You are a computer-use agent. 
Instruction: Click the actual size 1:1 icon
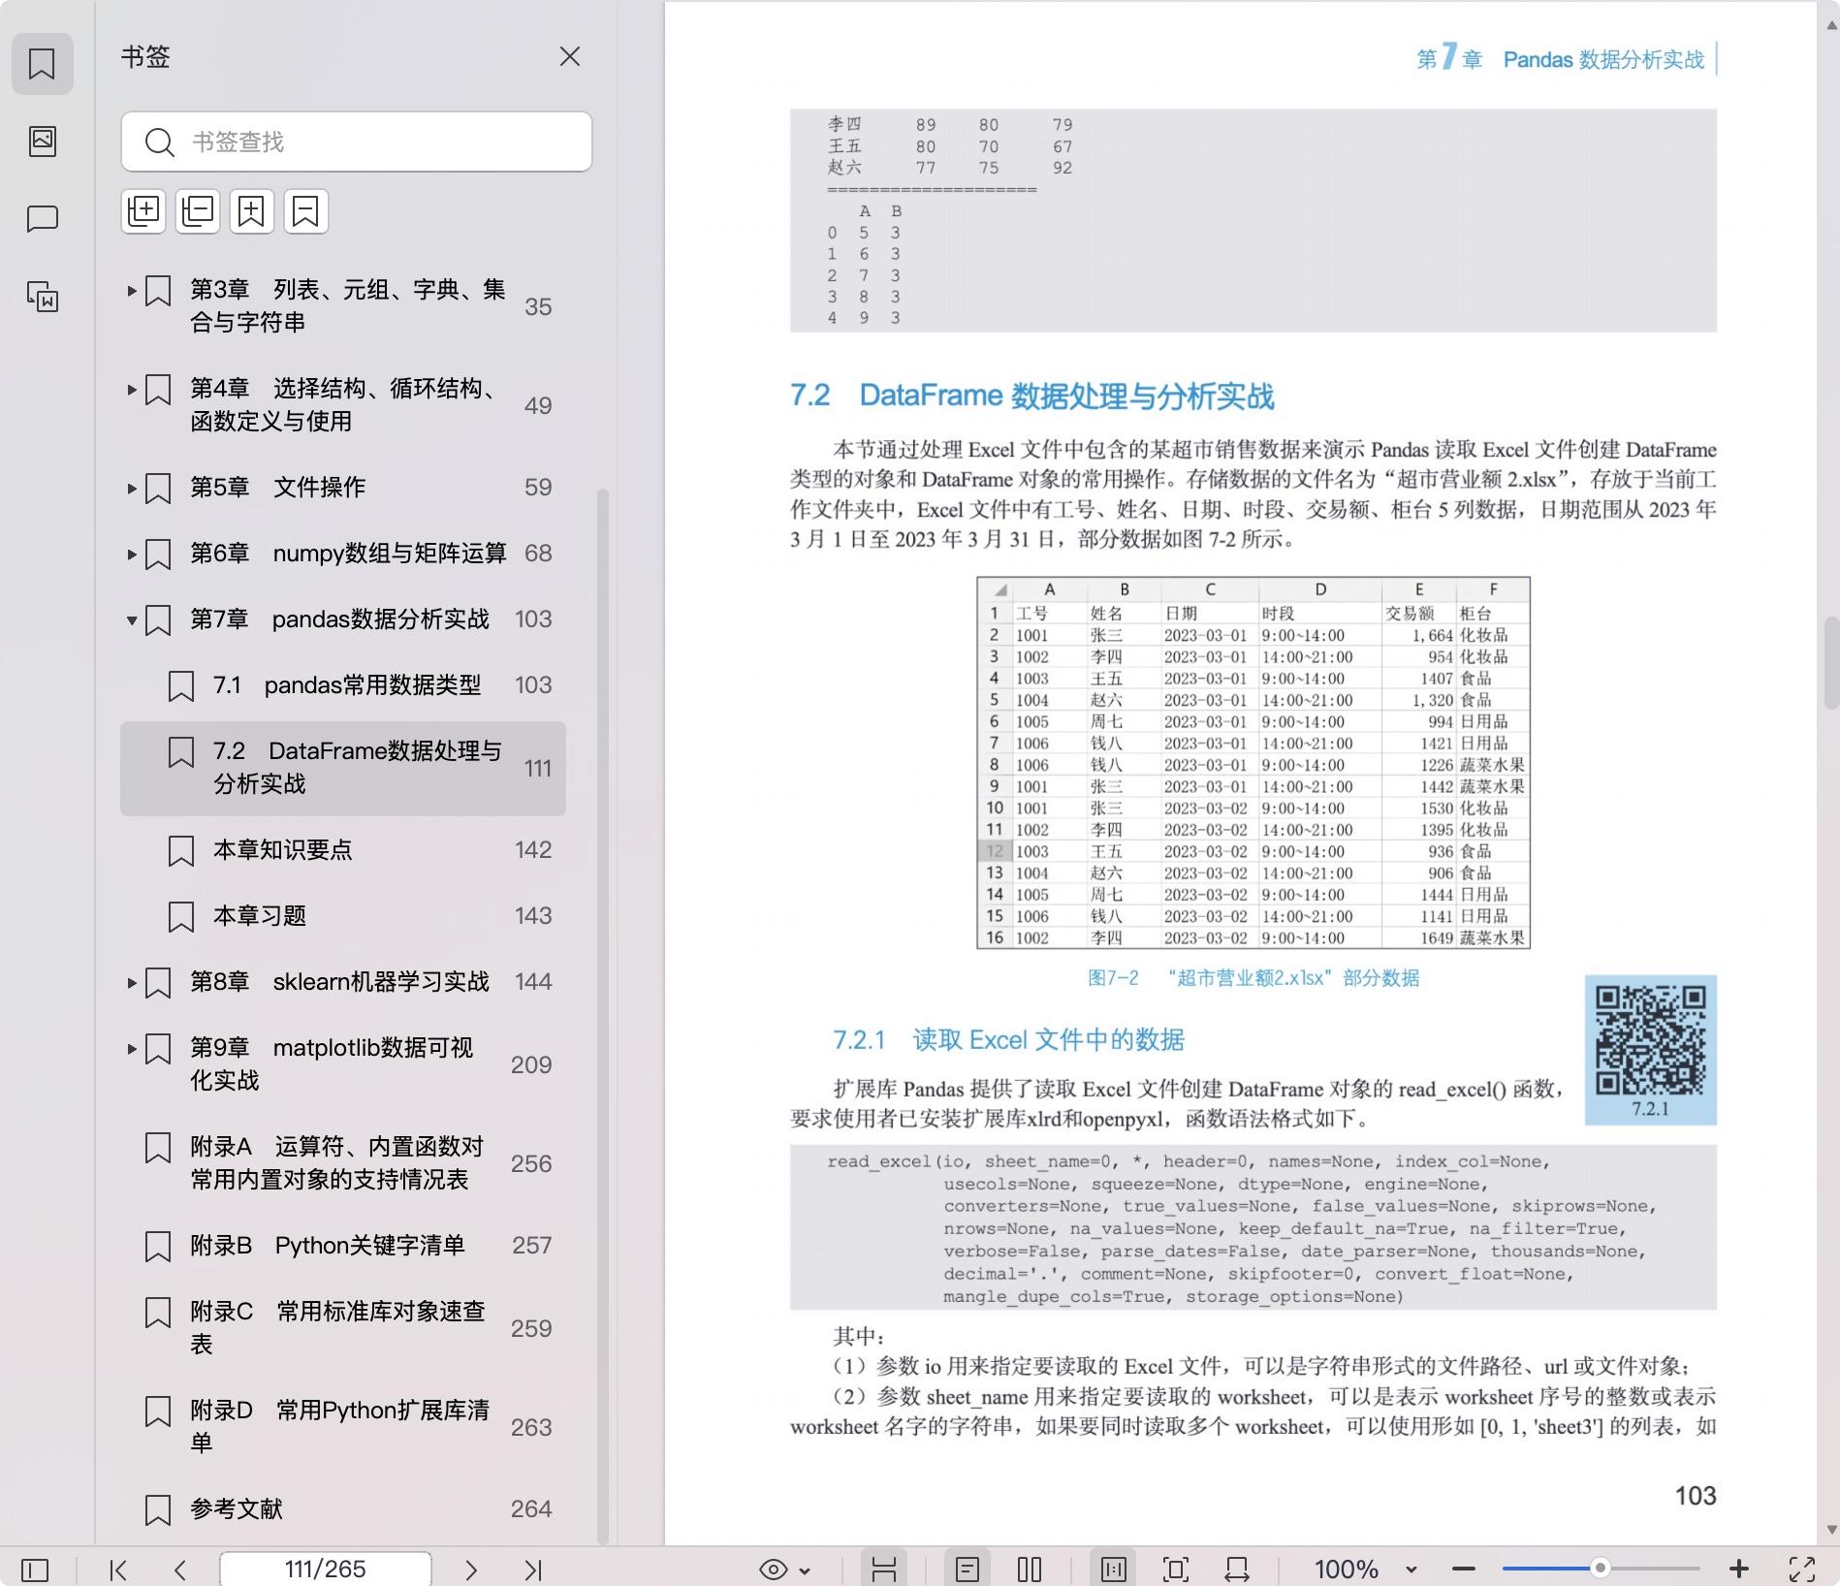tap(1113, 1570)
